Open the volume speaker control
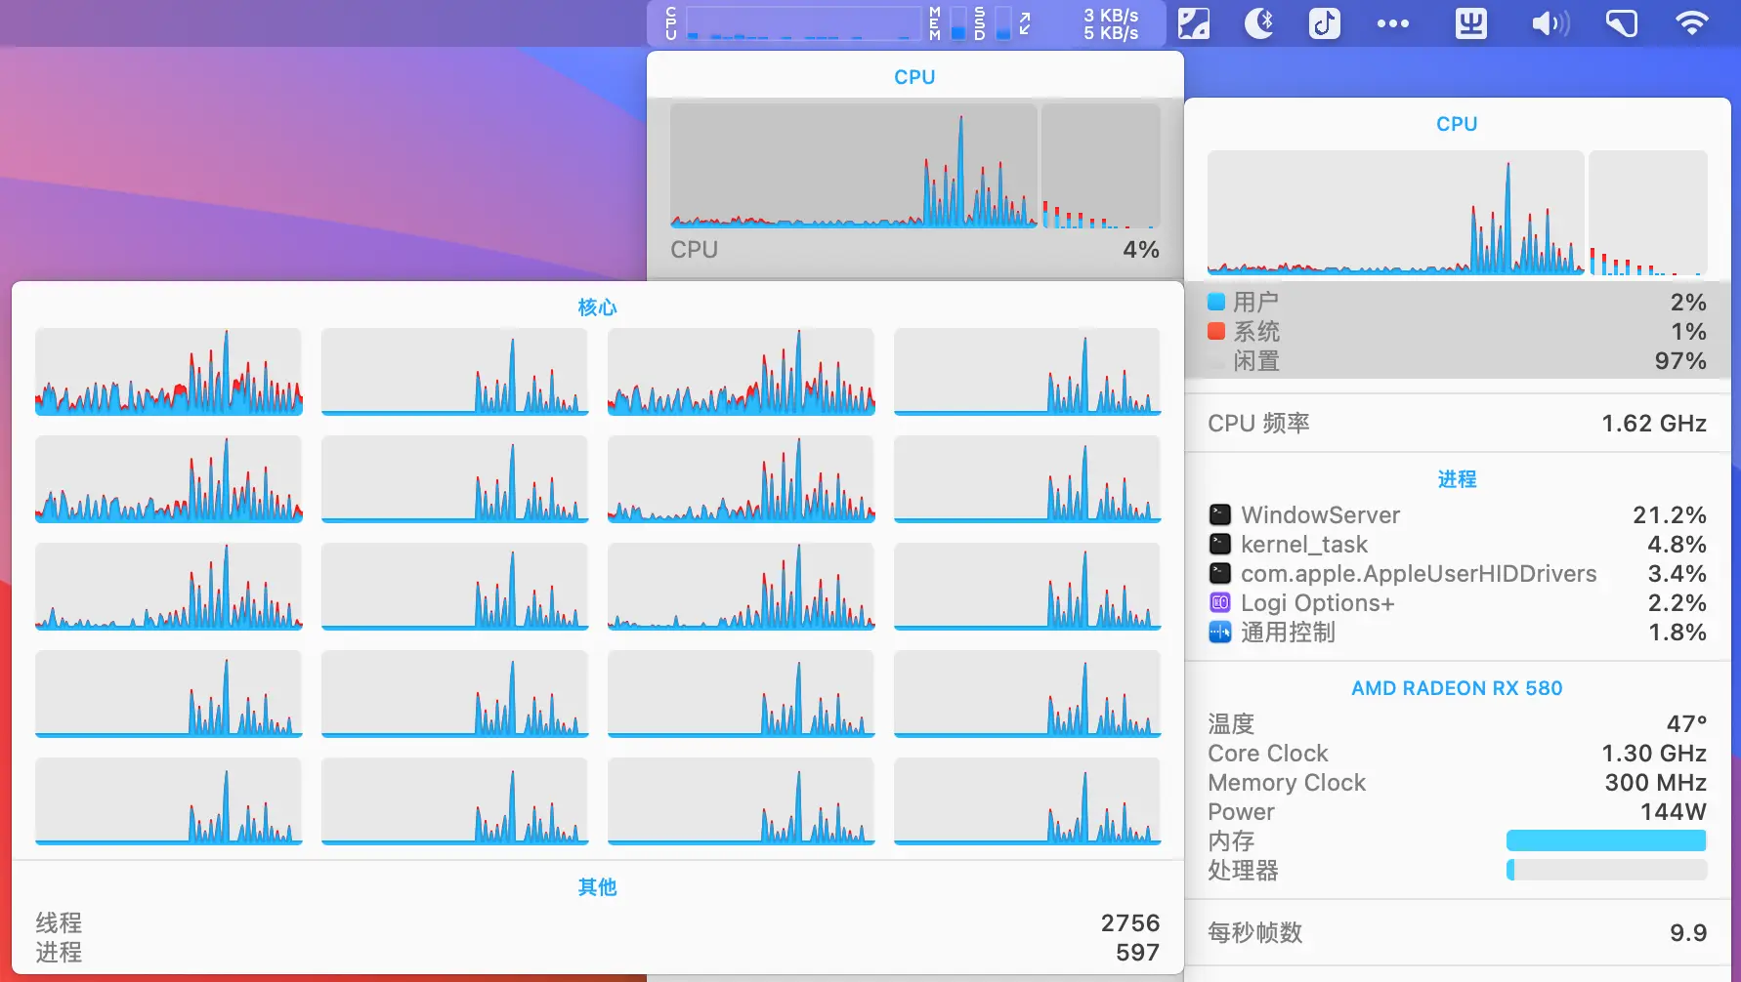Screen dimensions: 1741x982 pos(1550,23)
